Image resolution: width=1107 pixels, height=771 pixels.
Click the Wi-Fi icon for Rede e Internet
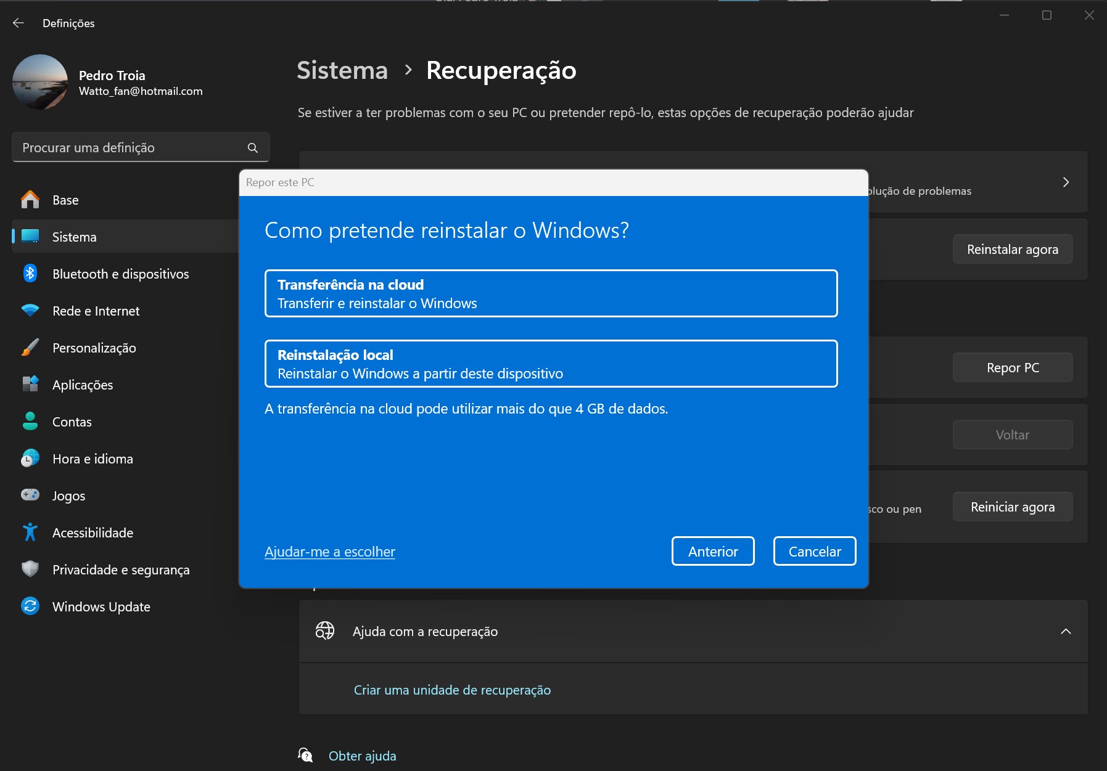(x=30, y=311)
